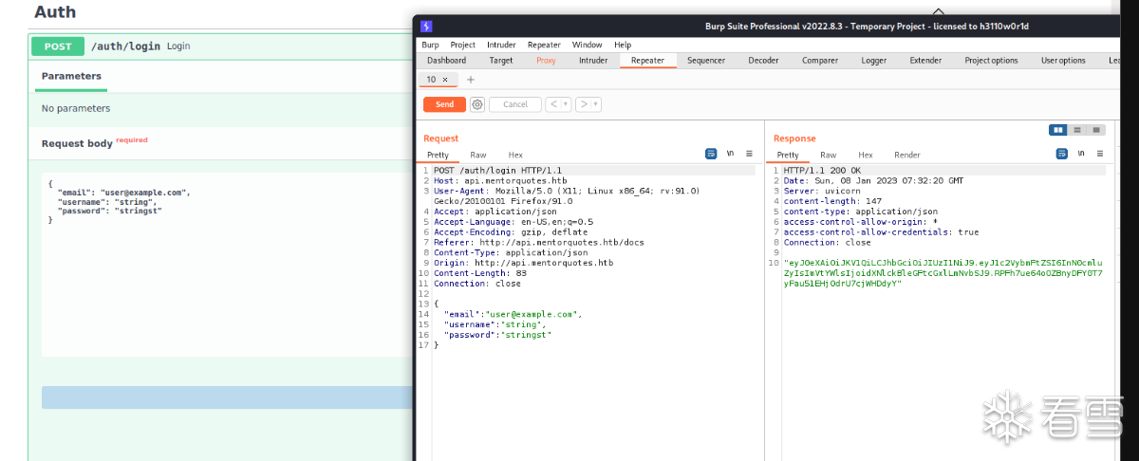The image size is (1139, 461).
Task: Switch to the Logger tab
Action: point(874,61)
